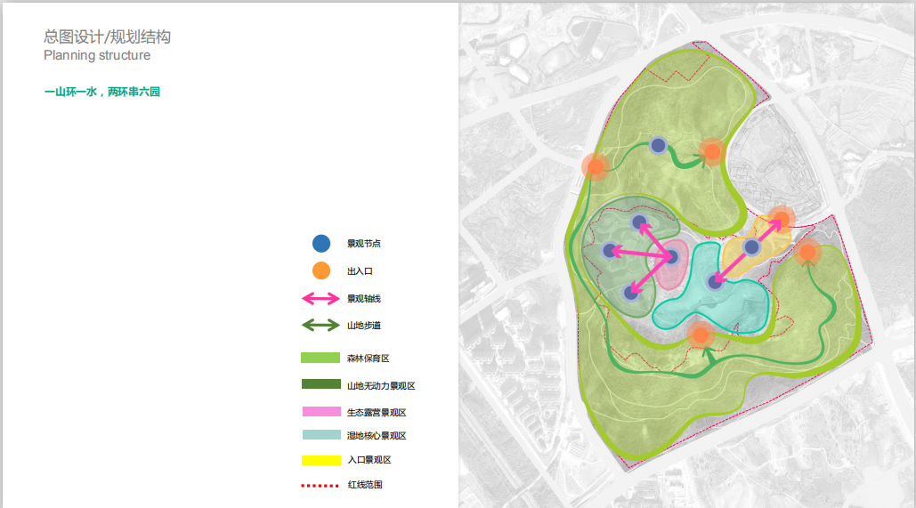Viewport: 916px width, 508px height.
Task: Click the legend label 景观轴线
Action: point(364,299)
